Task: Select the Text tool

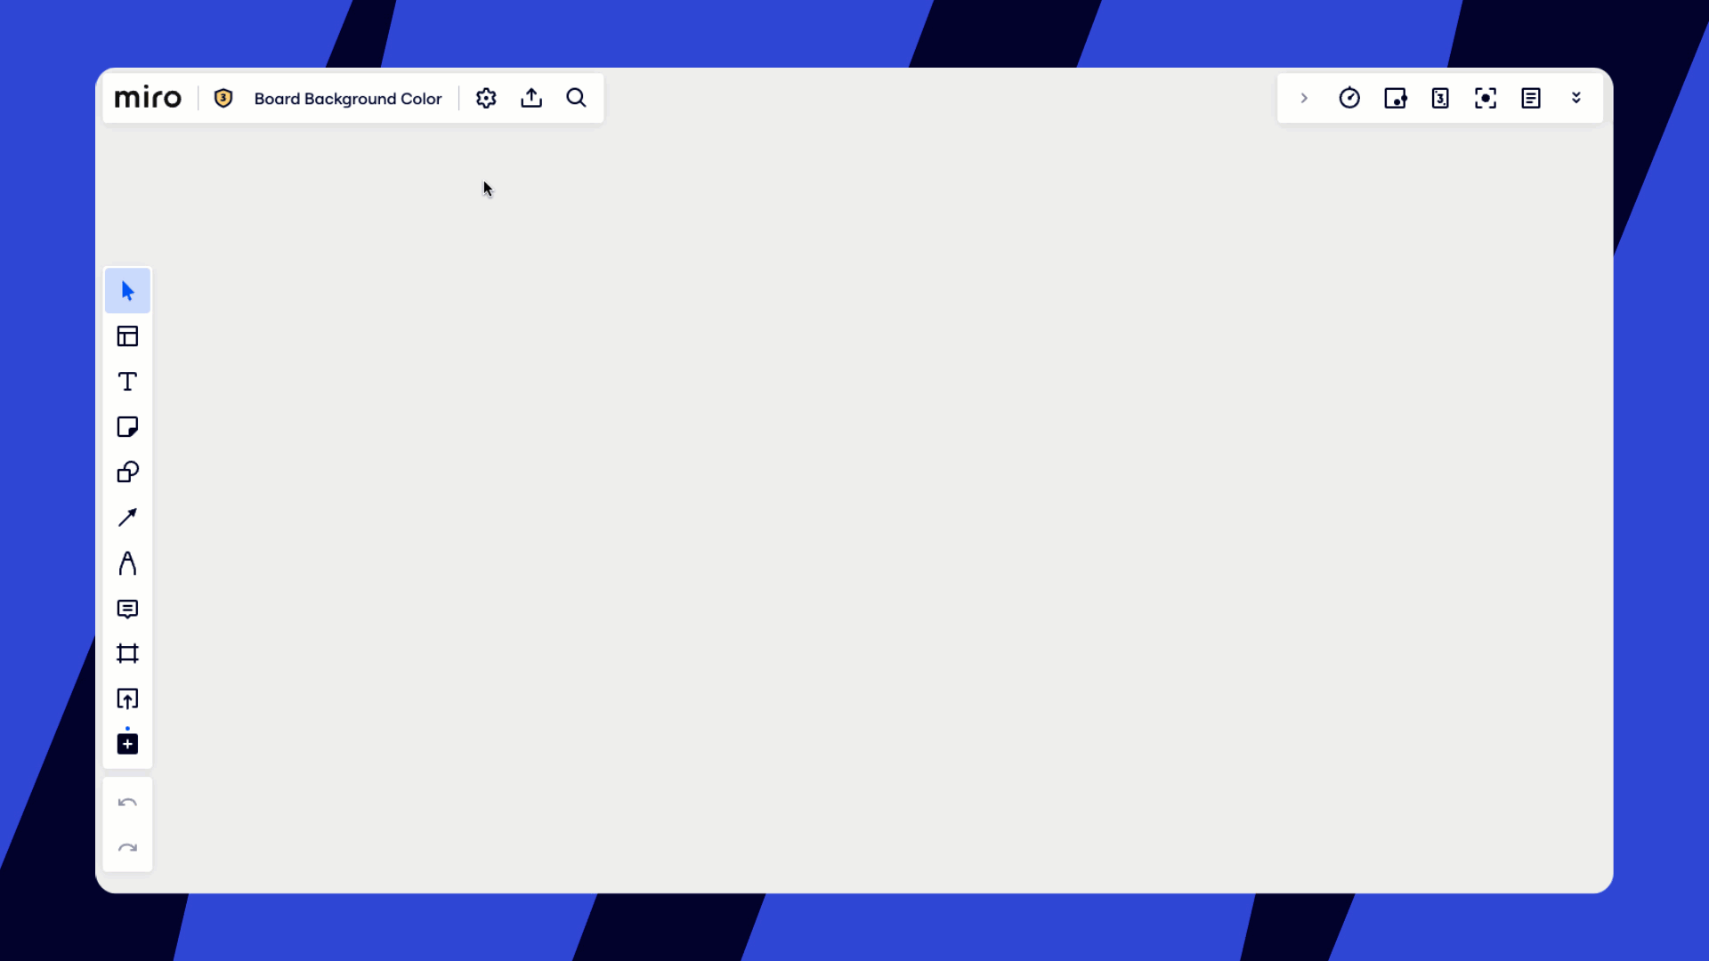Action: (127, 382)
